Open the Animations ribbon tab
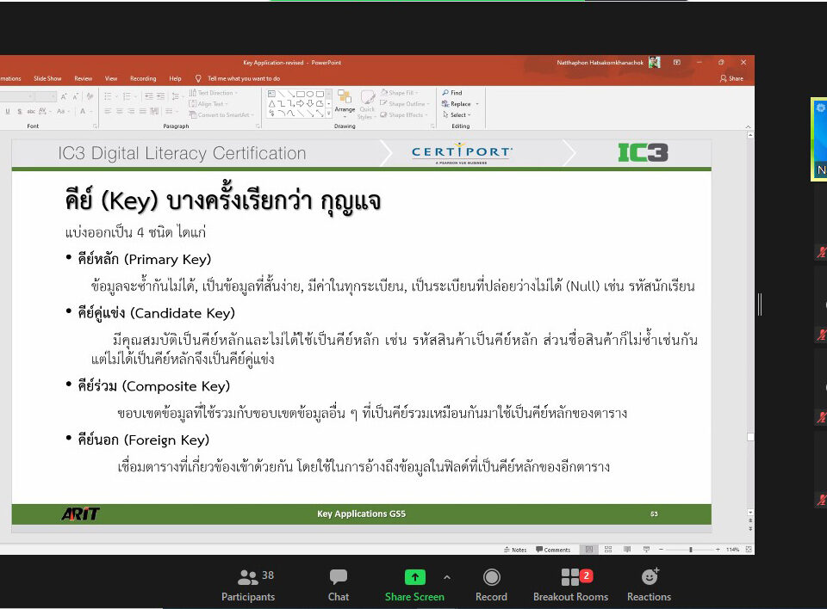827x609 pixels. pos(10,78)
